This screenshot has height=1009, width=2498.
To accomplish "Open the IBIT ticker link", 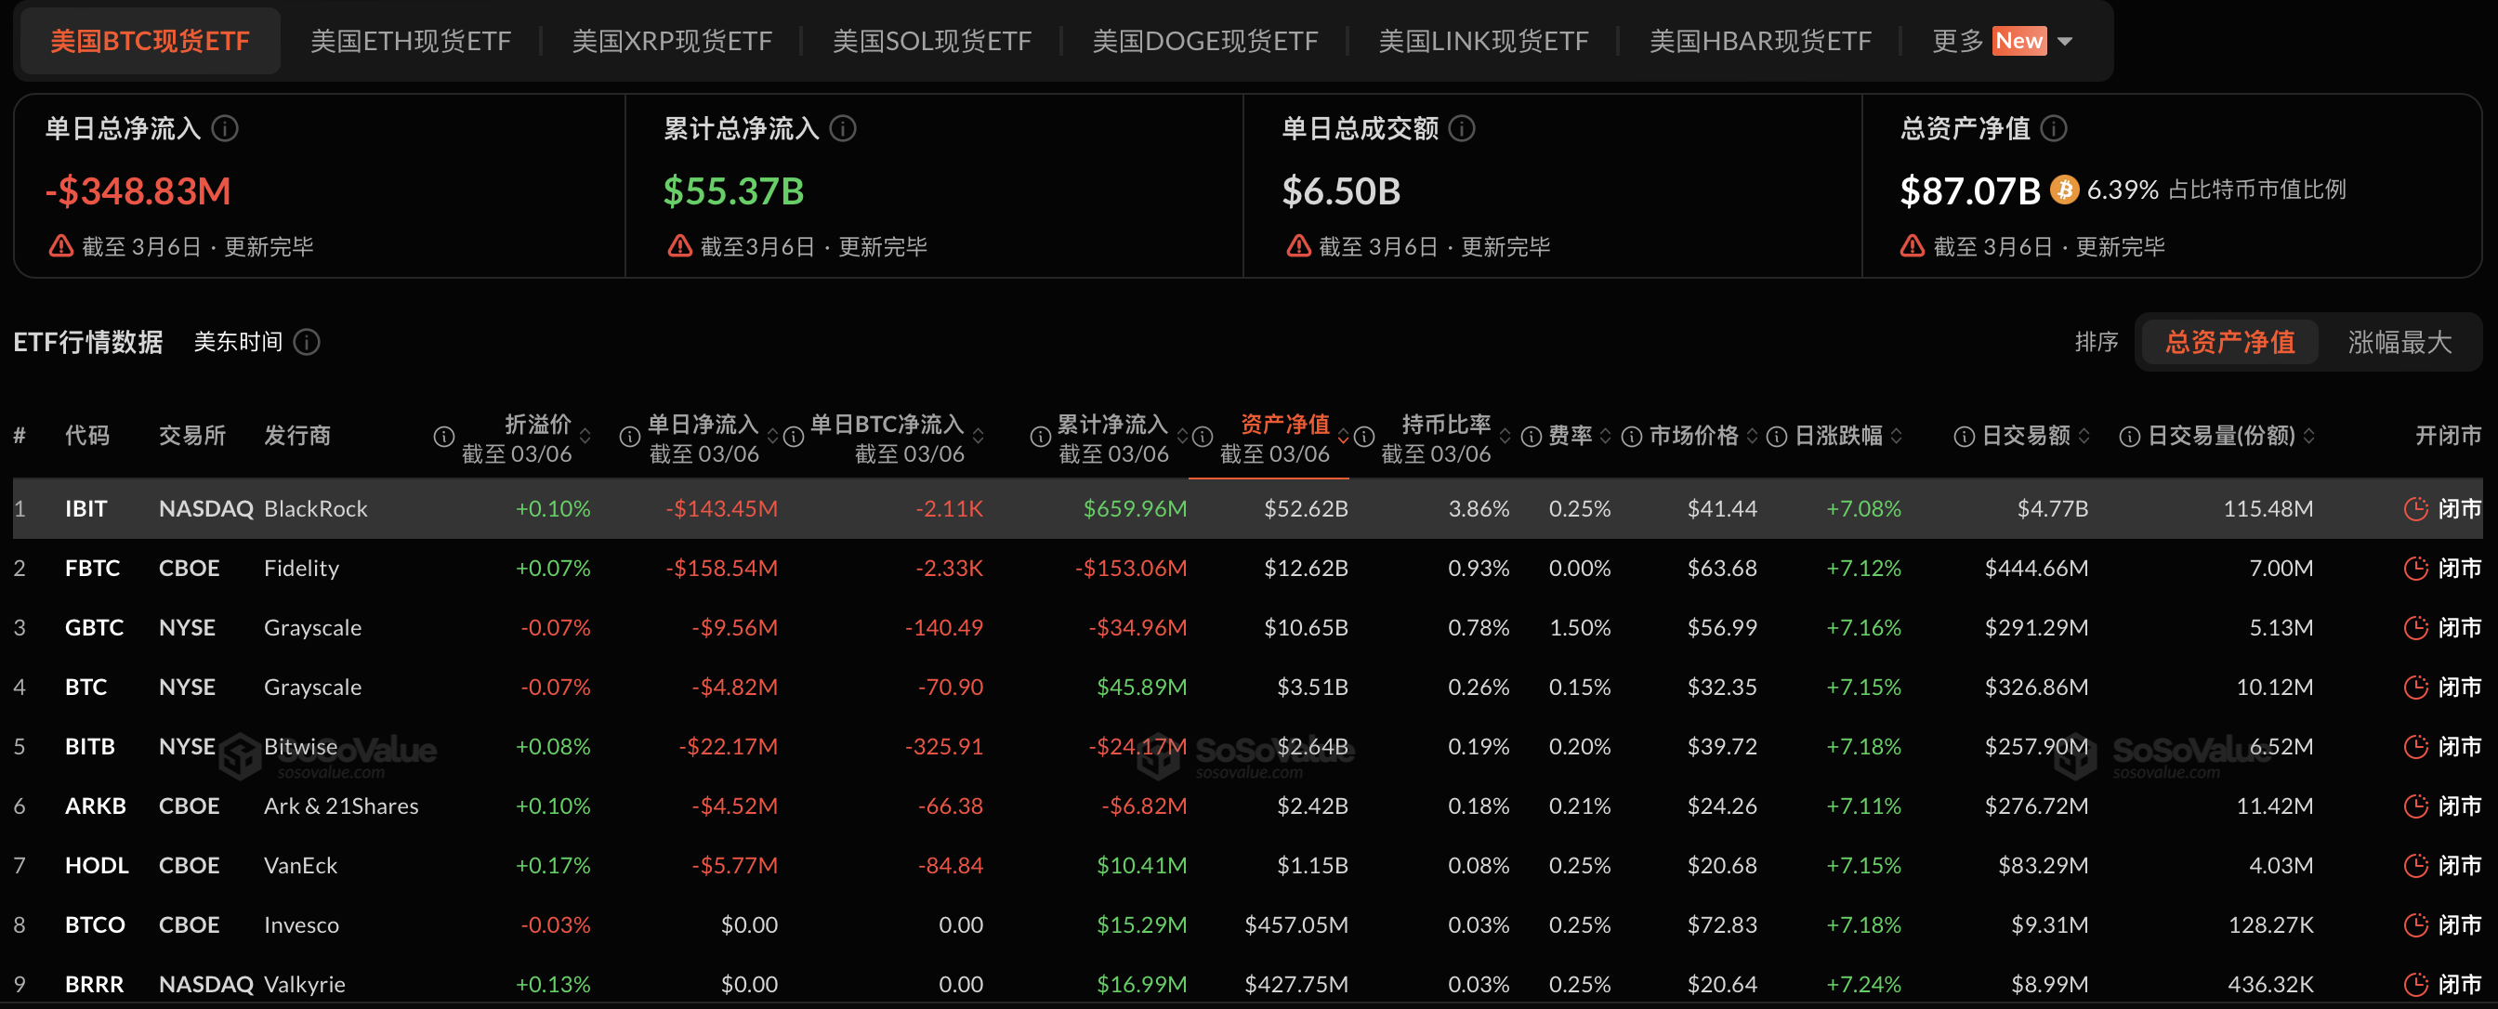I will pos(86,507).
